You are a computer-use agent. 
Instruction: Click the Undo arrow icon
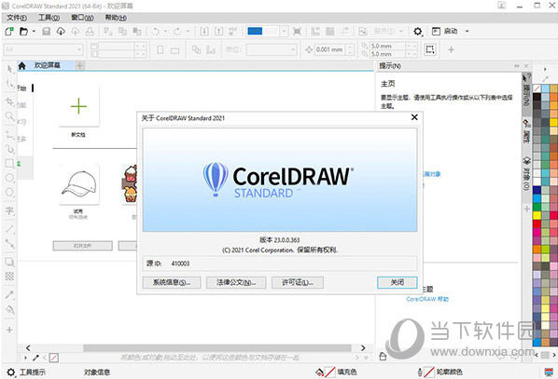[156, 32]
